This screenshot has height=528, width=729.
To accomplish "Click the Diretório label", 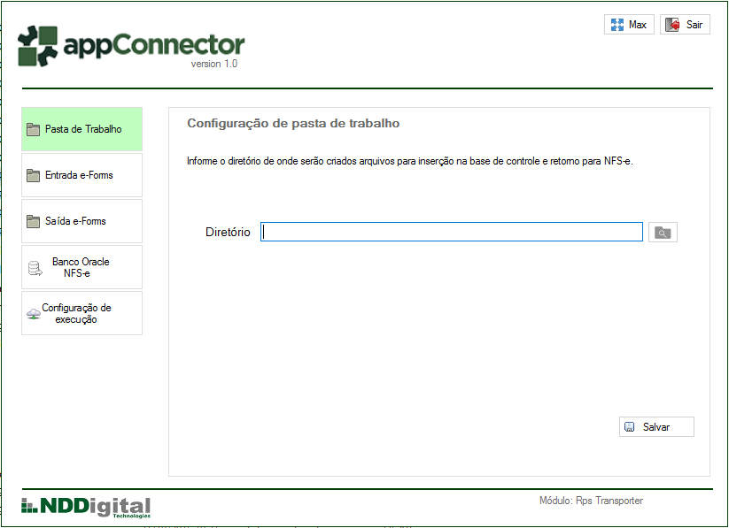I will (x=228, y=232).
